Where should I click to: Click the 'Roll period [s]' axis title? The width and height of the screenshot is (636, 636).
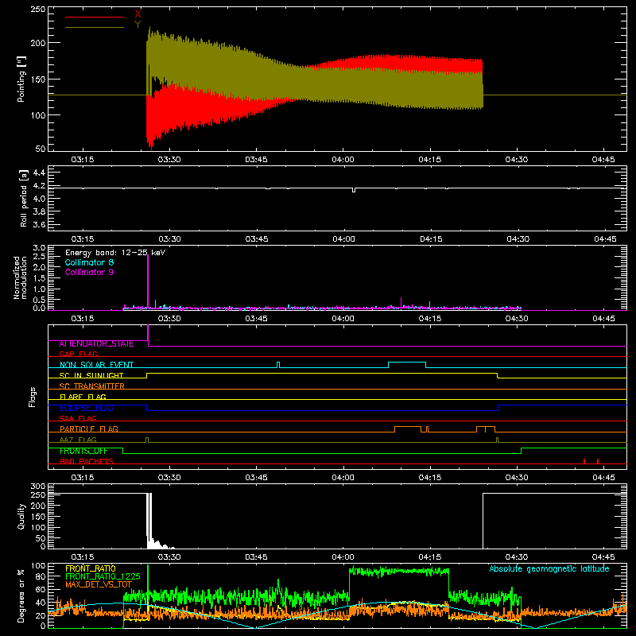tap(24, 198)
